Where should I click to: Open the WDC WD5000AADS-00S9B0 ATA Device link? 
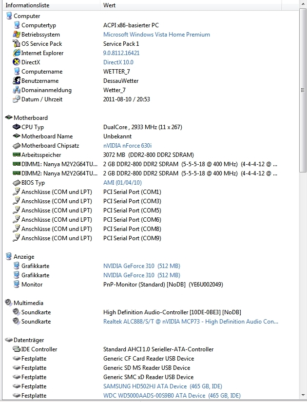172,395
